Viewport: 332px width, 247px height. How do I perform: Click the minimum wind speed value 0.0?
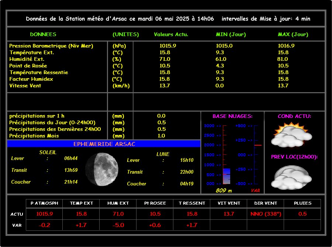click(219, 86)
